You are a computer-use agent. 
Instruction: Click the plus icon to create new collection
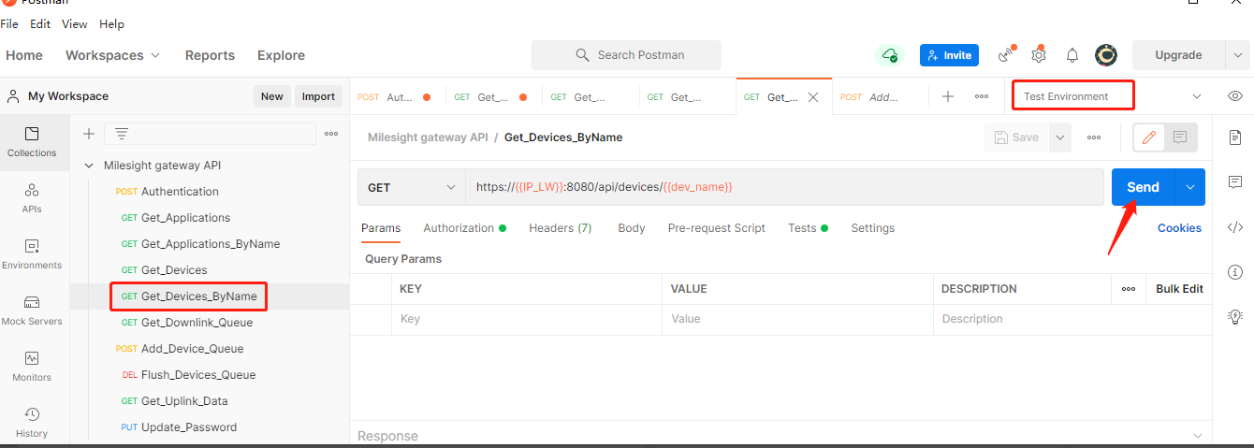pyautogui.click(x=89, y=134)
